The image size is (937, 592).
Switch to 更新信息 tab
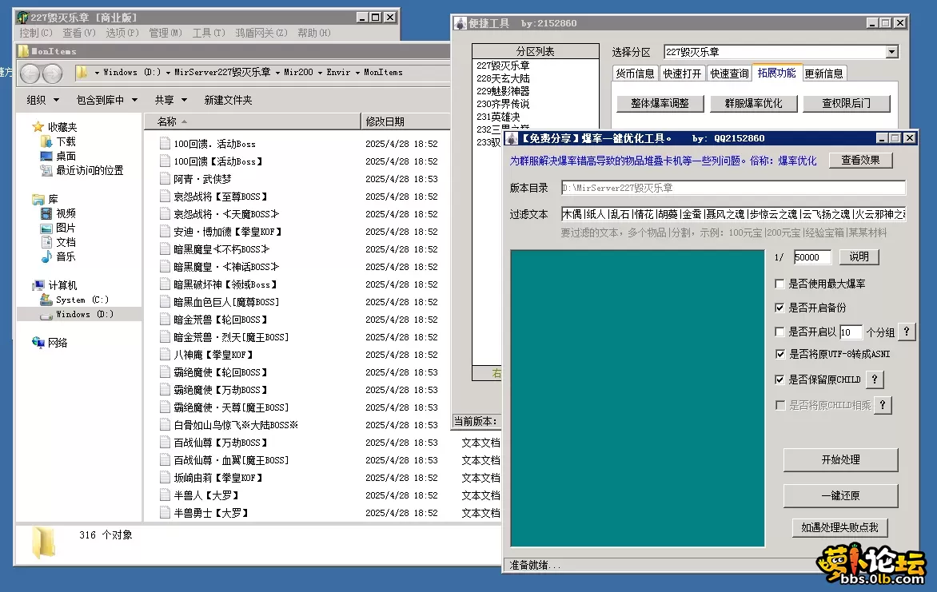click(824, 74)
